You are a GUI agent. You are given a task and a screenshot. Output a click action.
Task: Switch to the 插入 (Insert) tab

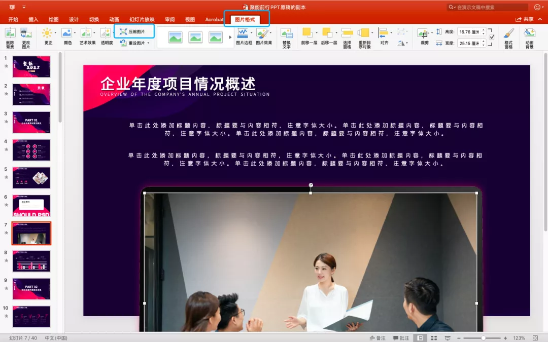tap(33, 19)
